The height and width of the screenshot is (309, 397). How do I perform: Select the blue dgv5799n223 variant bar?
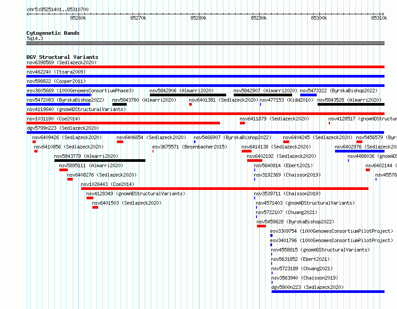pos(205,132)
